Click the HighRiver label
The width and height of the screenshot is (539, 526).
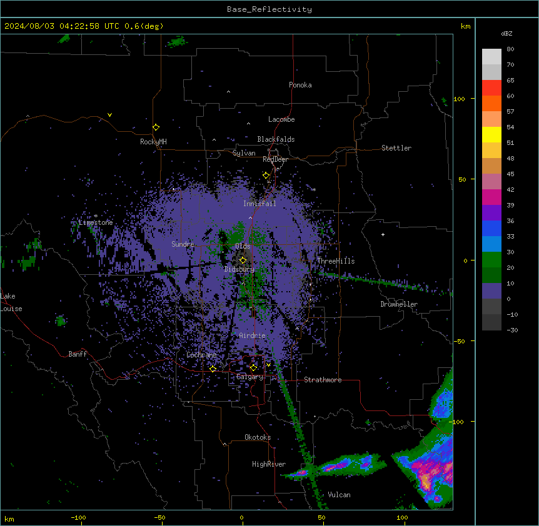269,464
